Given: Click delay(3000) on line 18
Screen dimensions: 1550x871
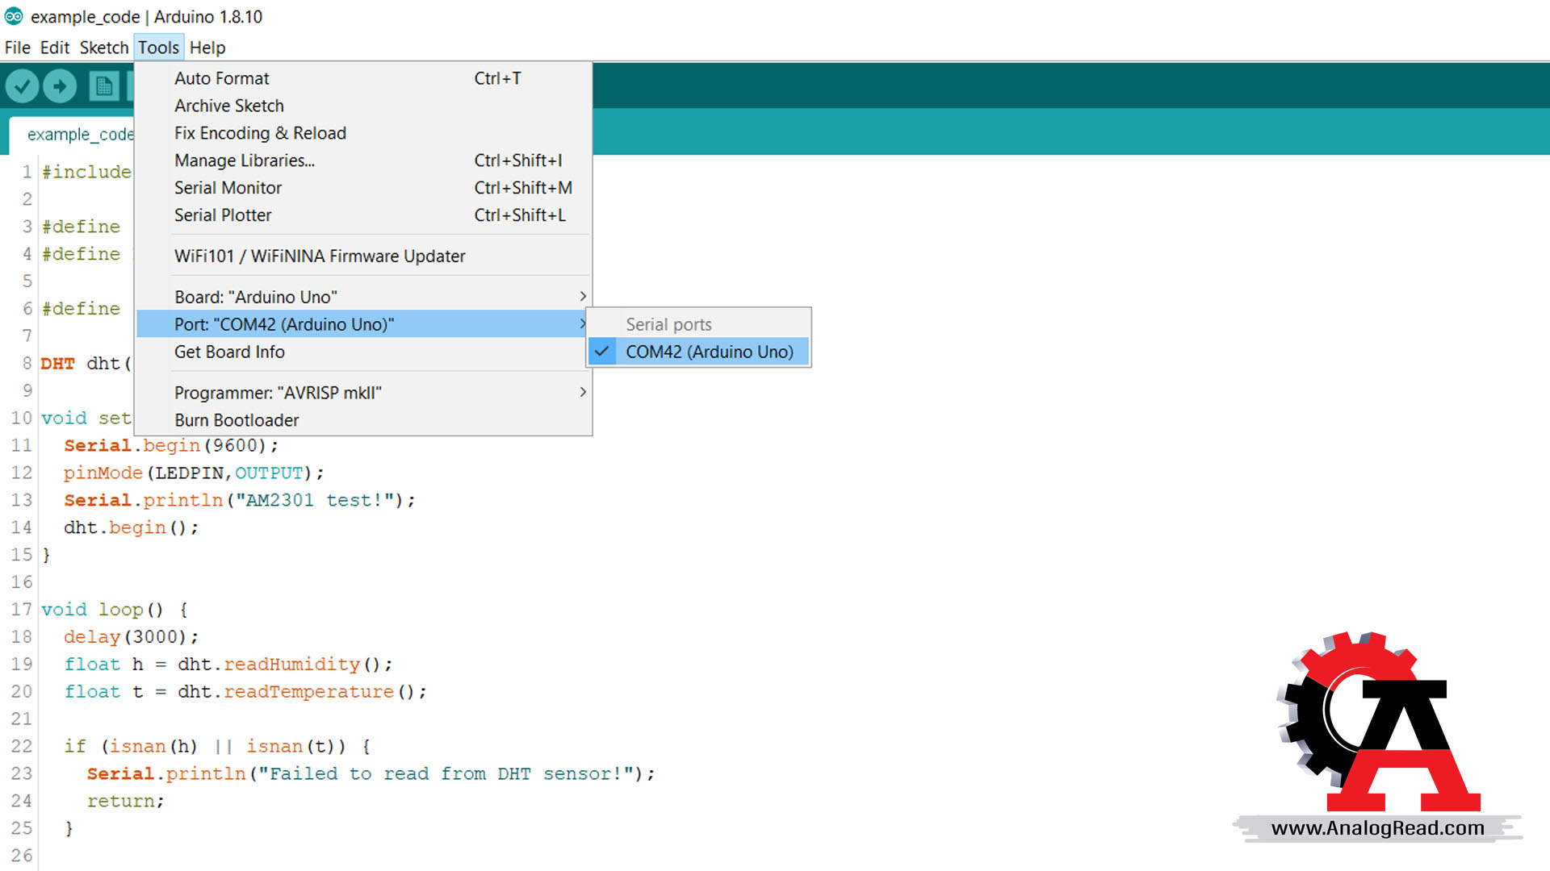Looking at the screenshot, I should click(x=131, y=637).
